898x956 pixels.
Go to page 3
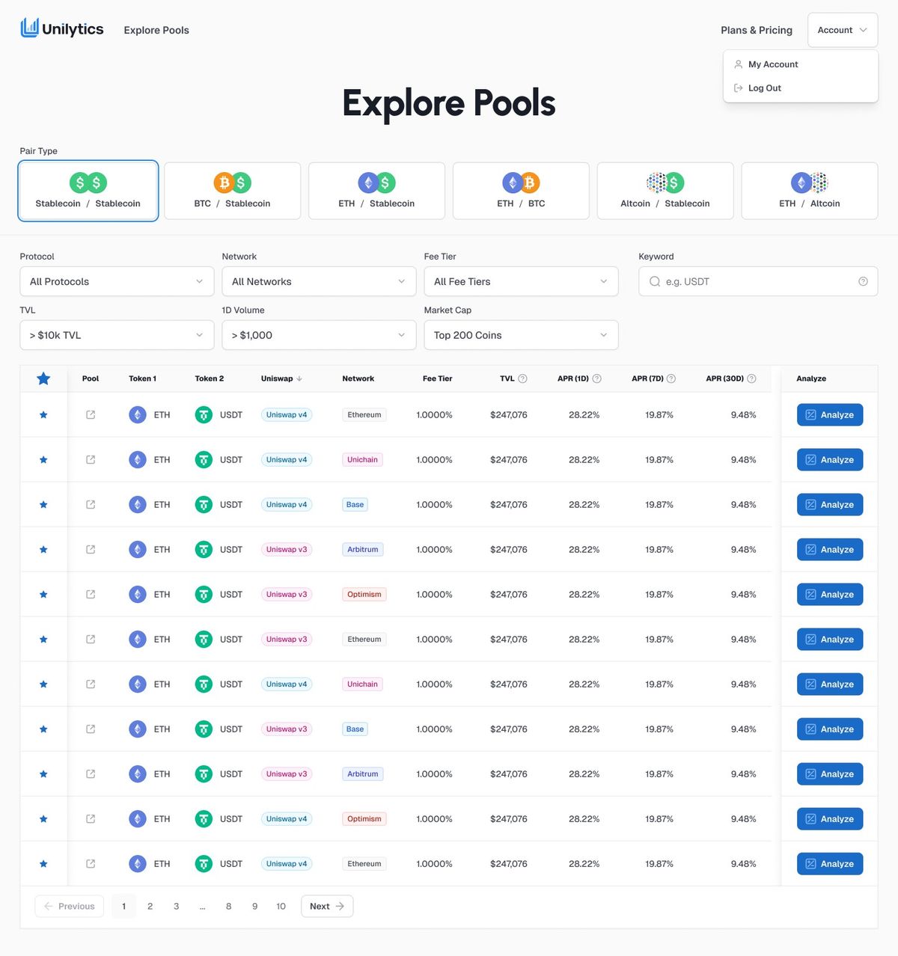pos(176,906)
